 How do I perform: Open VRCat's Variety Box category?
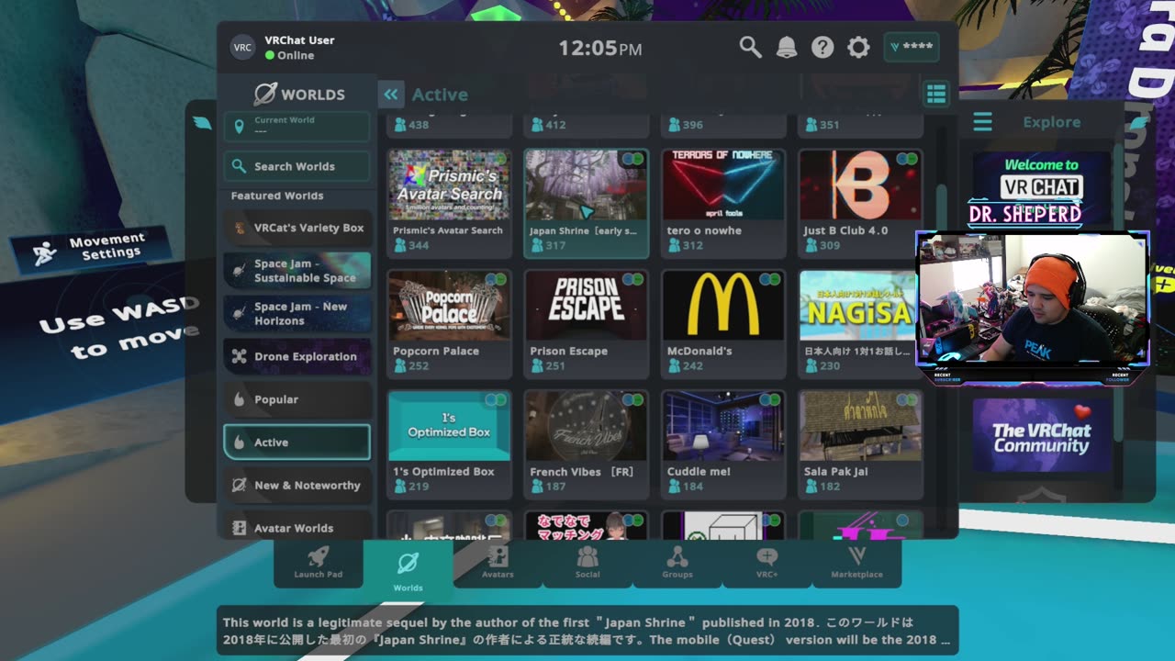(x=297, y=228)
